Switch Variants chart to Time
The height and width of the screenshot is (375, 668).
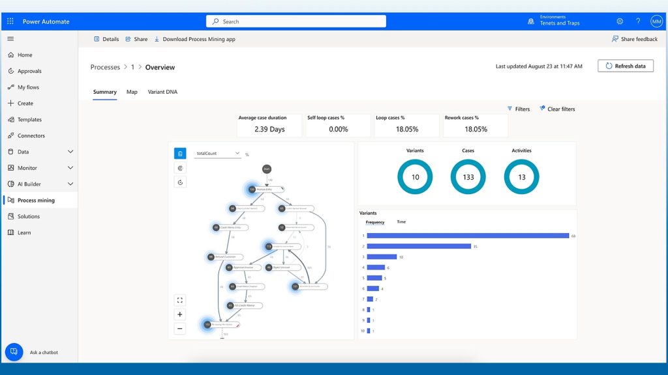[401, 222]
